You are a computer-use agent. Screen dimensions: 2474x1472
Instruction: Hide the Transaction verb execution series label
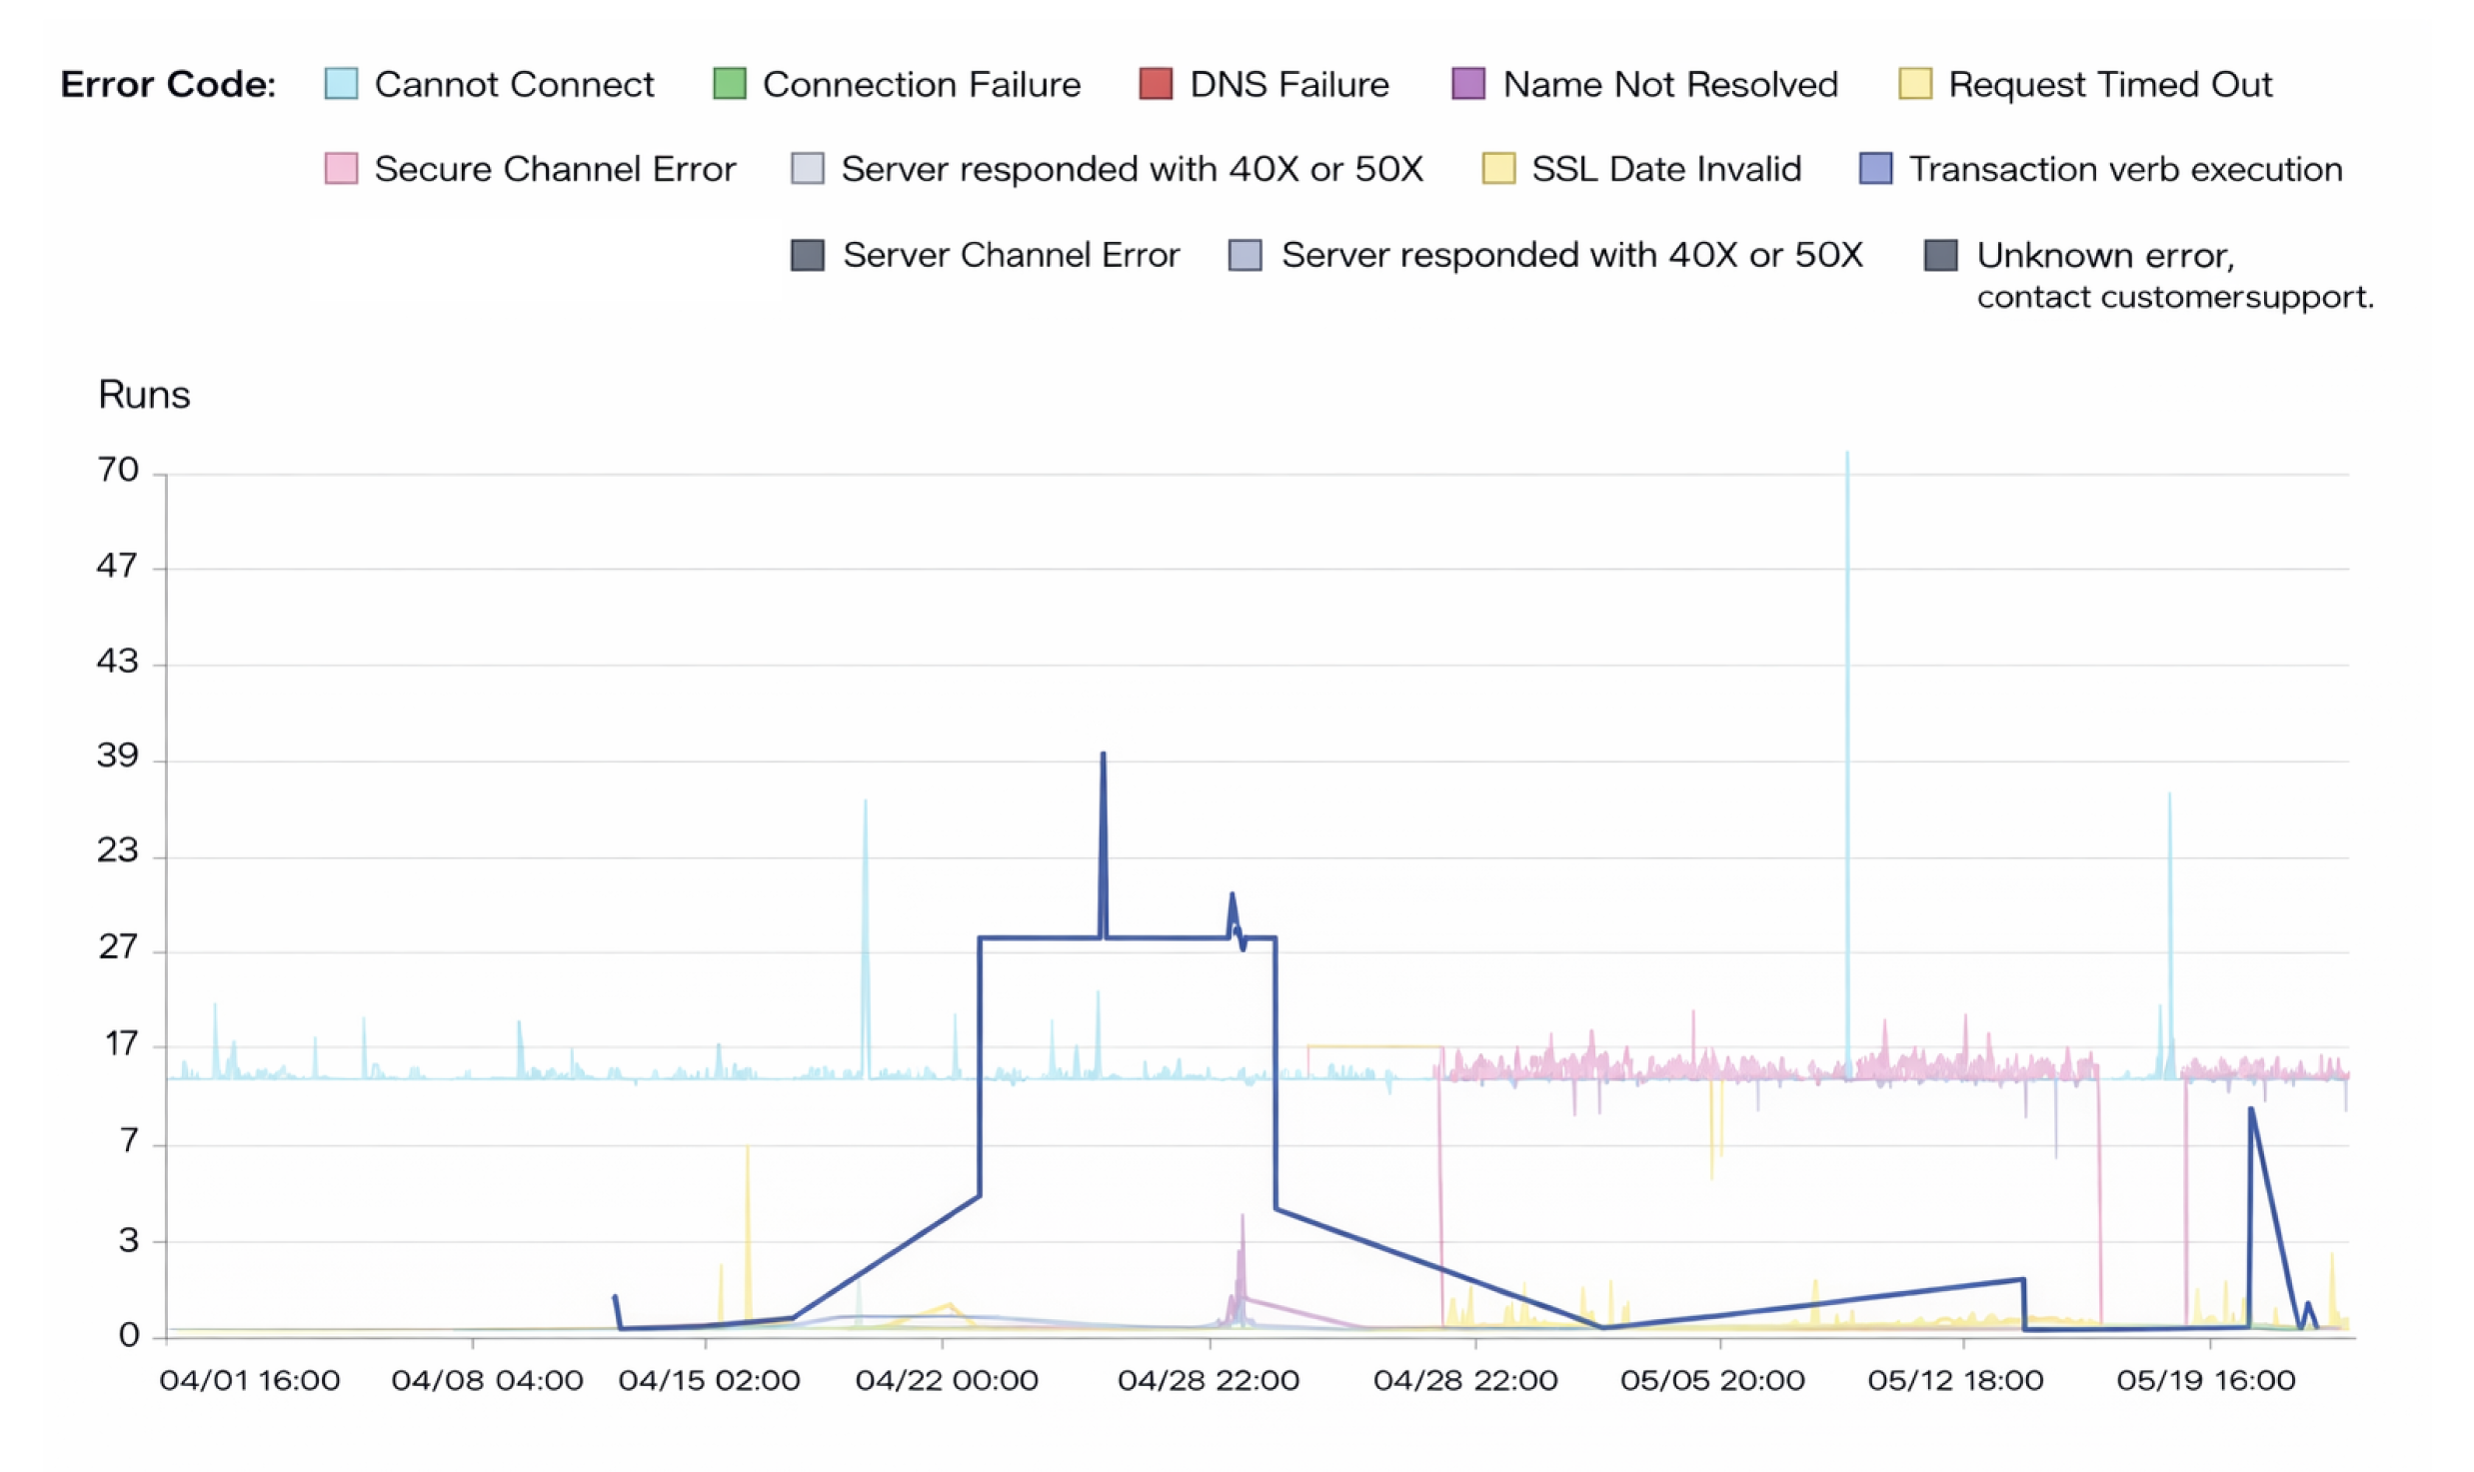tap(2125, 169)
